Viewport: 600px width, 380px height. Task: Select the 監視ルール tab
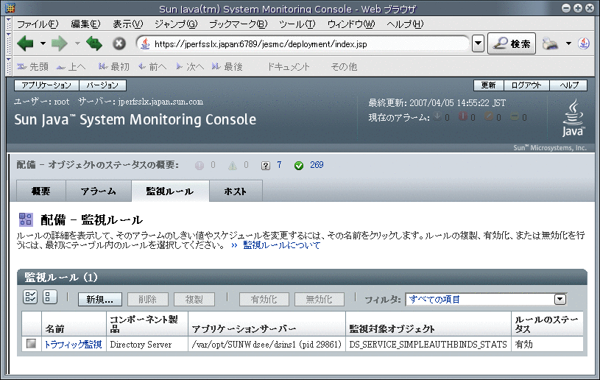click(x=170, y=191)
